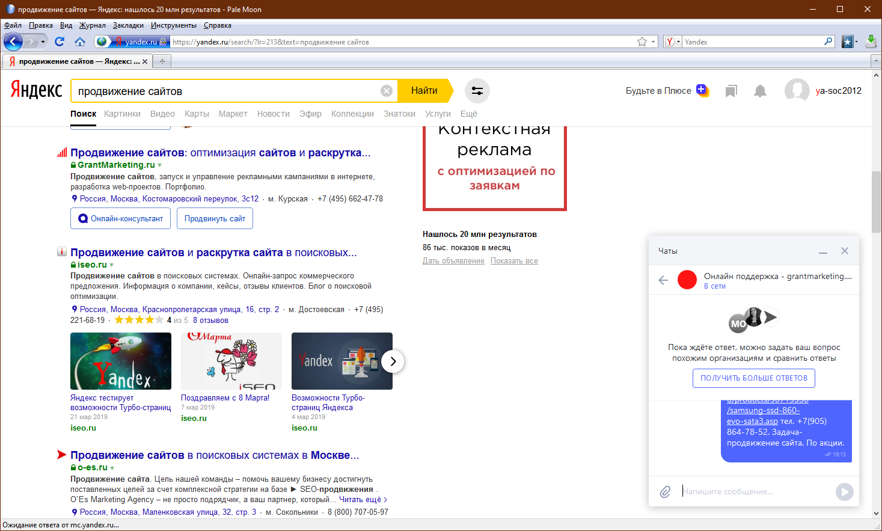Click the Онлайн-консультант button
The image size is (882, 531).
(x=121, y=218)
